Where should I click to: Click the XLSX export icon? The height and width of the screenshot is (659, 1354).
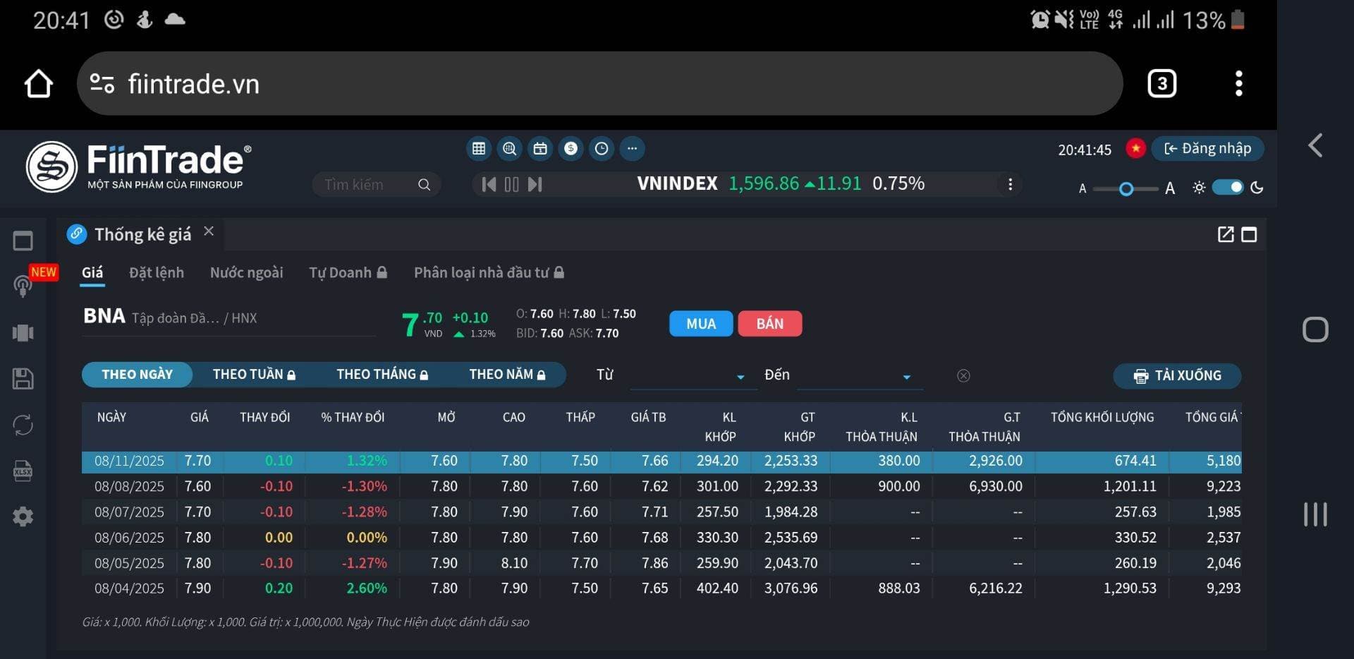point(23,471)
